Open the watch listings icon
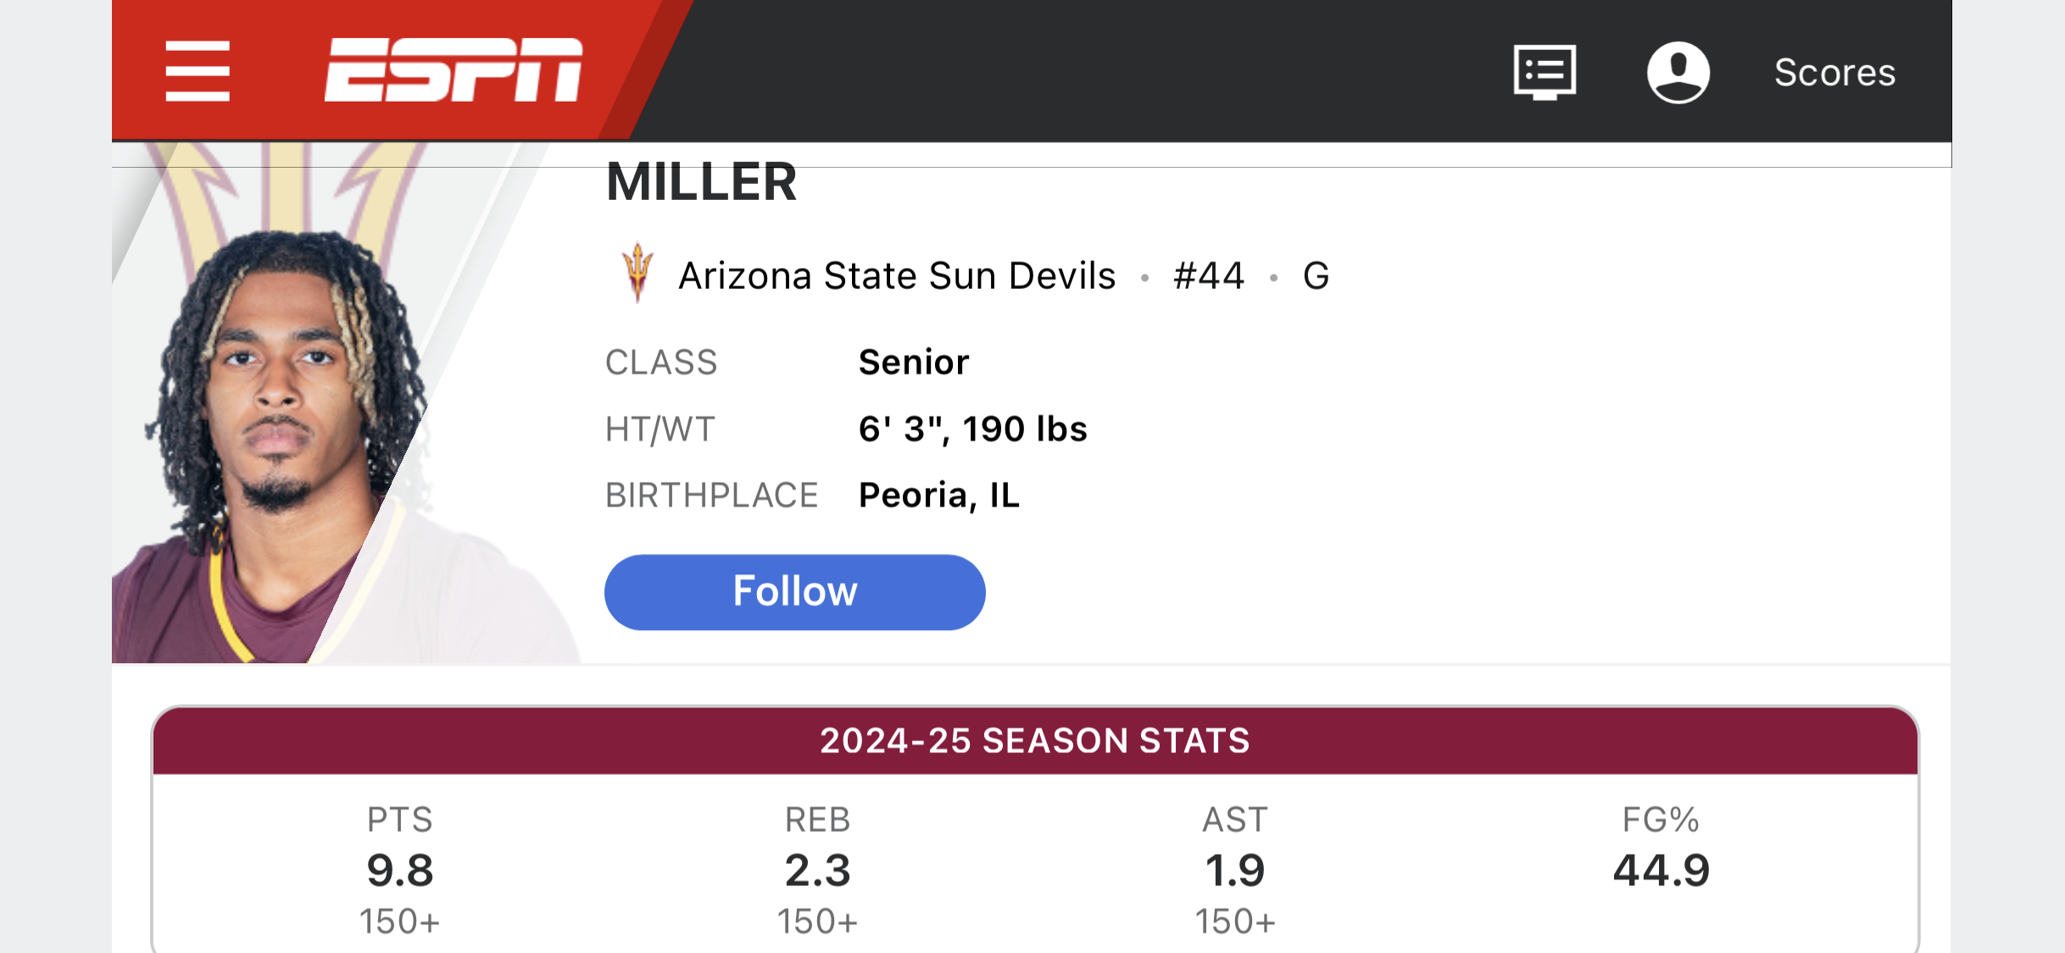 (x=1545, y=72)
